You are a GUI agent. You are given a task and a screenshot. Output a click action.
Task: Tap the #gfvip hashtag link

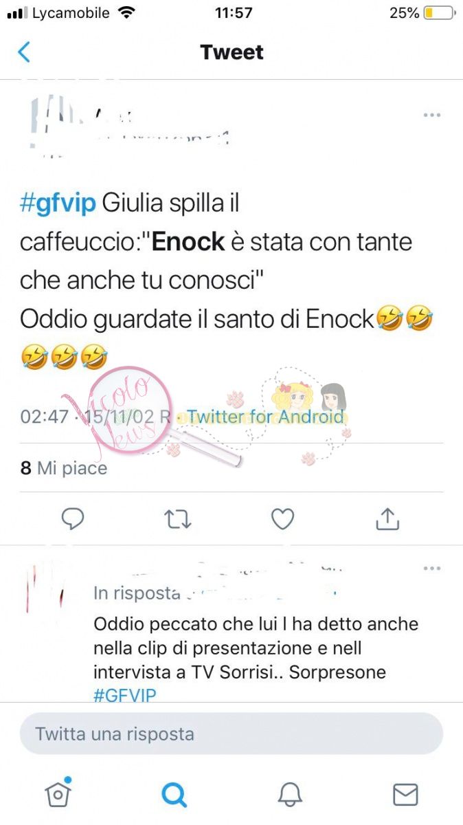(x=58, y=204)
